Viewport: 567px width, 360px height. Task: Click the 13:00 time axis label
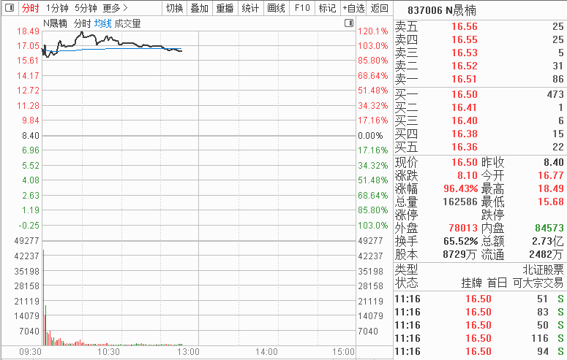(188, 352)
